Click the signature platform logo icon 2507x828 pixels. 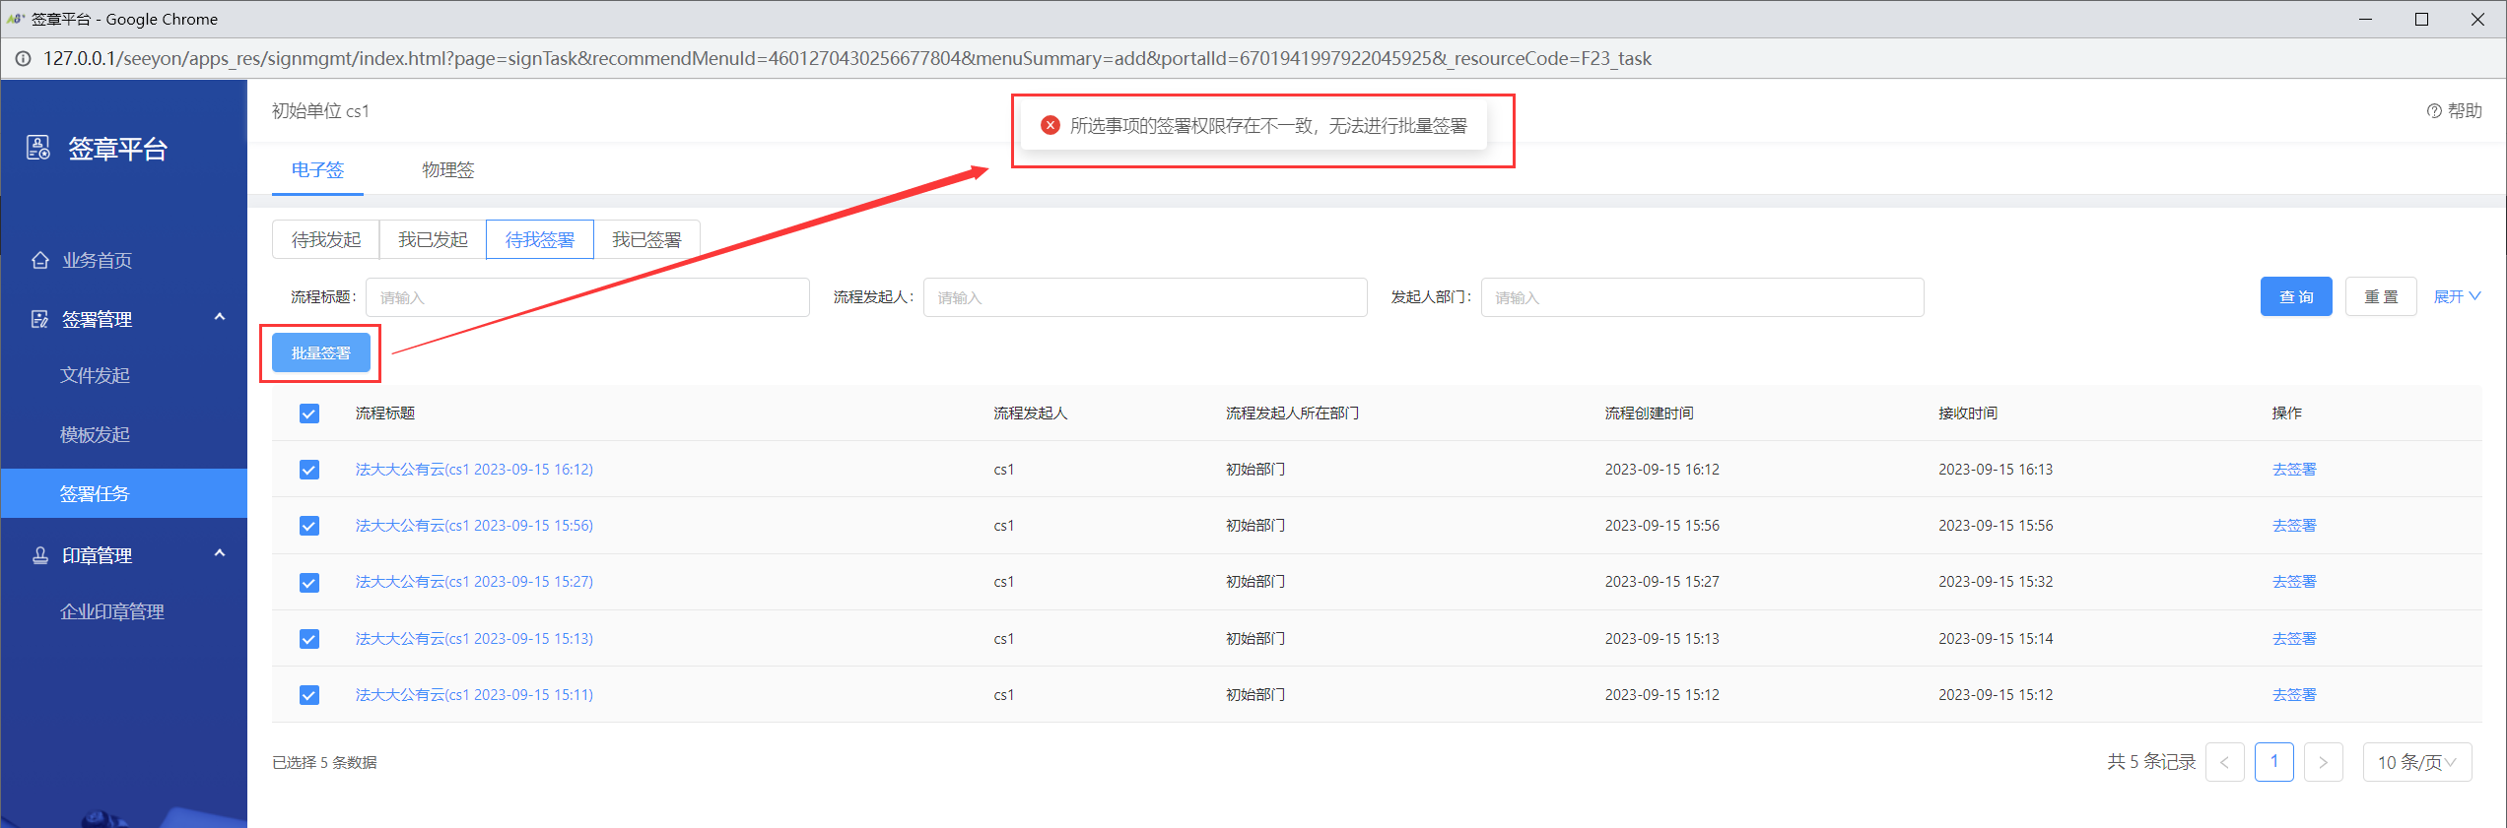38,149
